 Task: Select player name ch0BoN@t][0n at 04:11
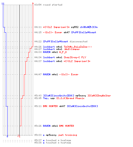click(x=89, y=27)
